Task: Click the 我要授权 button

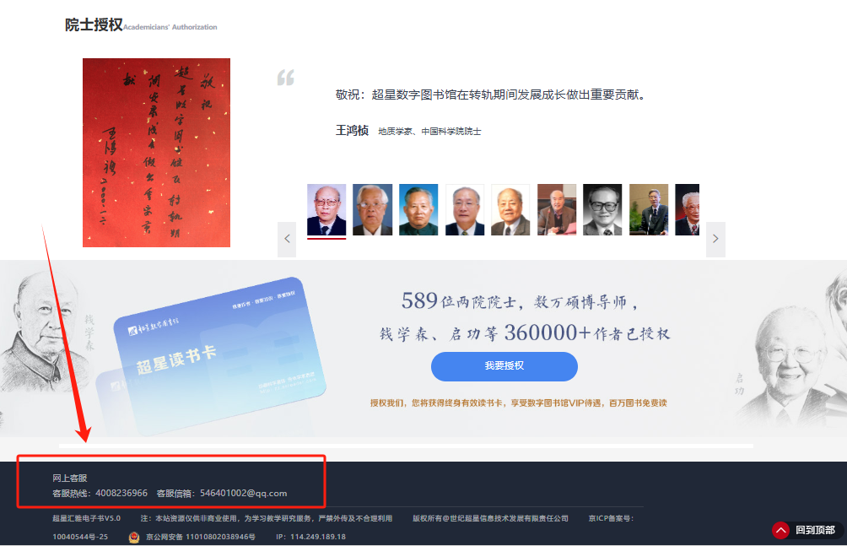Action: tap(504, 366)
